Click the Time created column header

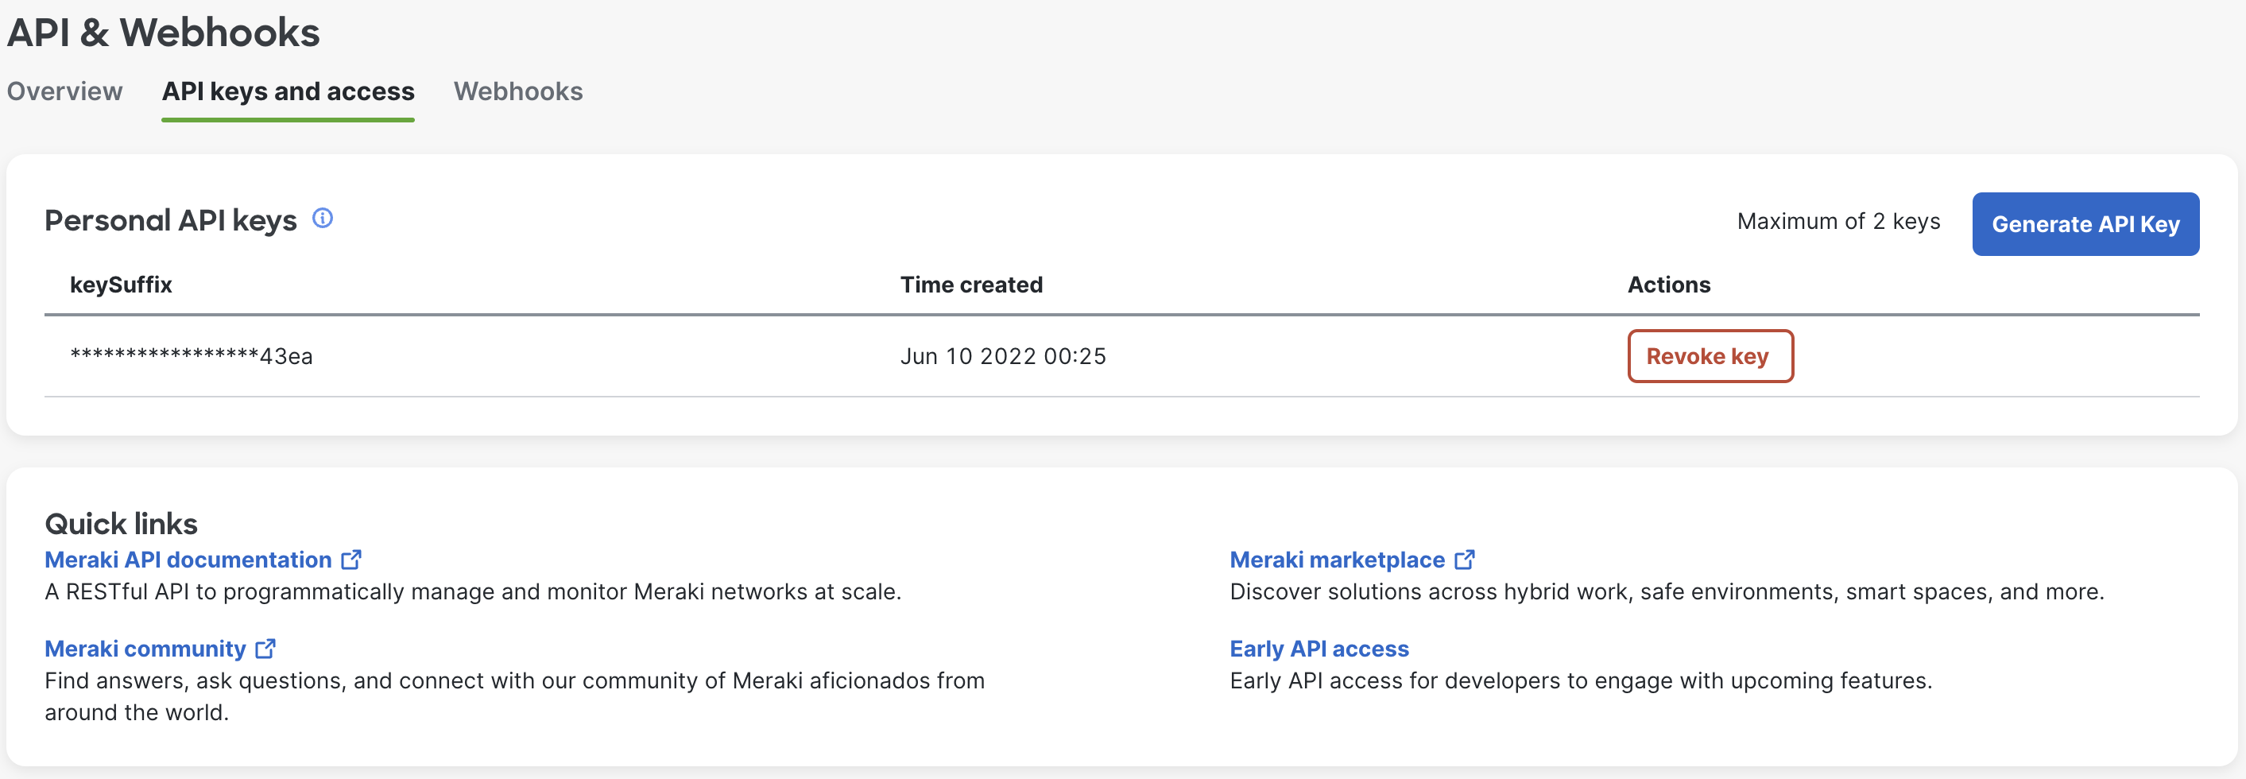tap(971, 284)
